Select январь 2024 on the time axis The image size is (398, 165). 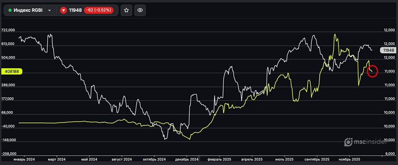pyautogui.click(x=25, y=159)
